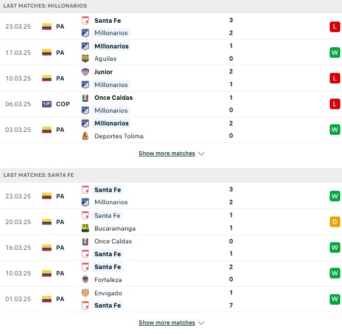Click the Bucaramanga team crest icon
This screenshot has height=335, width=342.
85,228
